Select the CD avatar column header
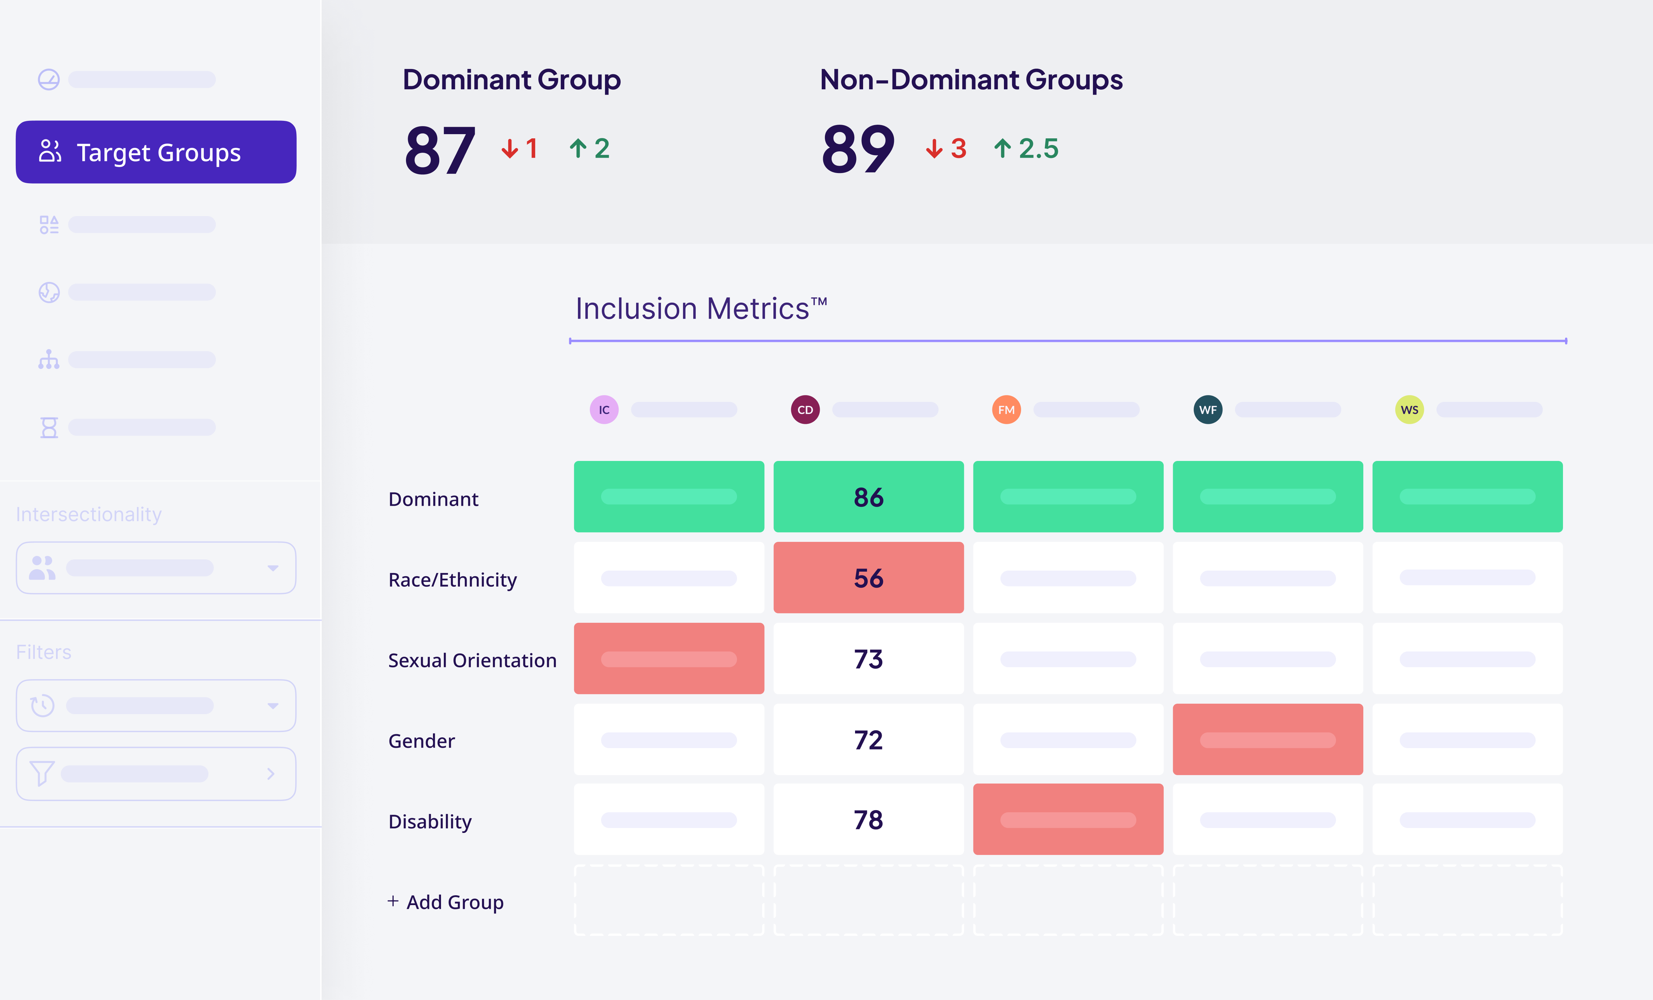The image size is (1653, 1000). point(805,410)
